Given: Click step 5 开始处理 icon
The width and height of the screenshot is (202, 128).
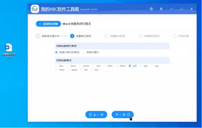Looking at the screenshot, I should 175,36.
